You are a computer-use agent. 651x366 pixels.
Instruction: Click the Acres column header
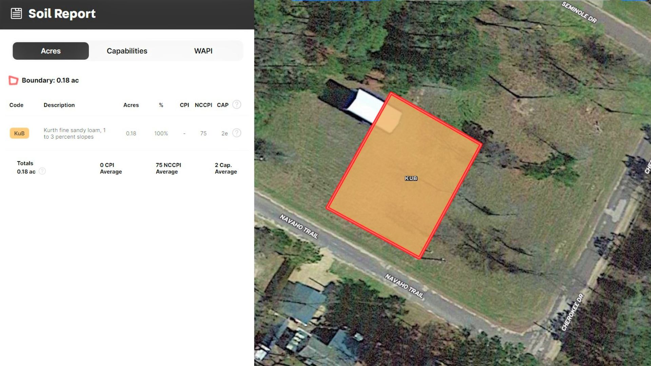(x=131, y=105)
